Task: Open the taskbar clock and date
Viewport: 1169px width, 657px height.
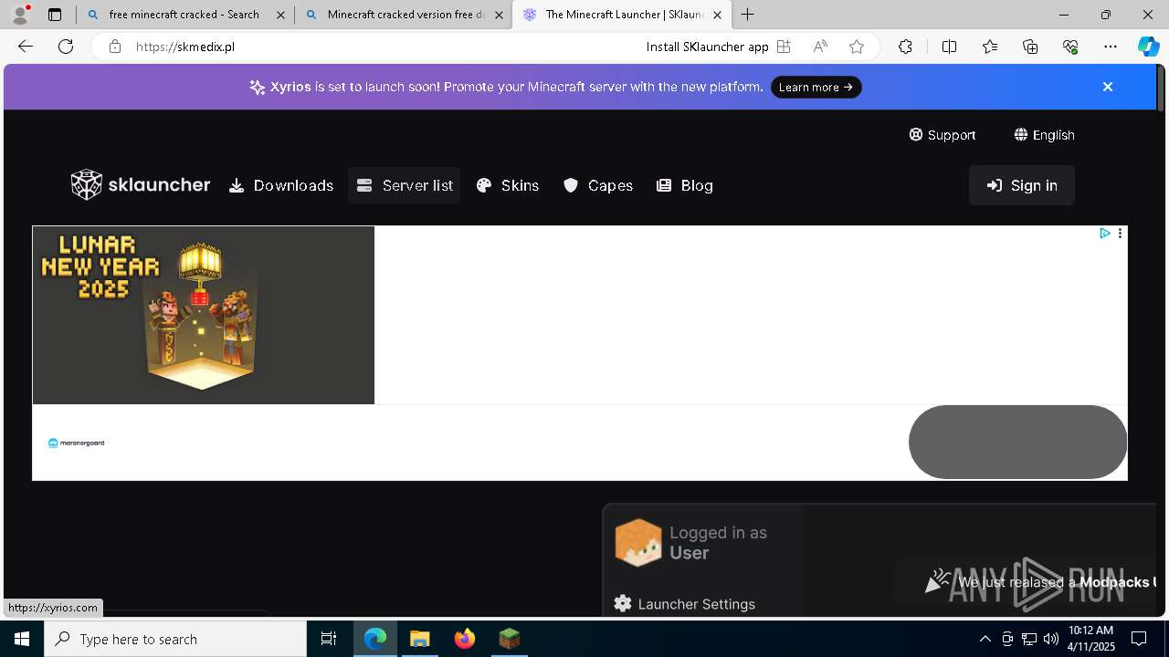Action: click(x=1091, y=639)
